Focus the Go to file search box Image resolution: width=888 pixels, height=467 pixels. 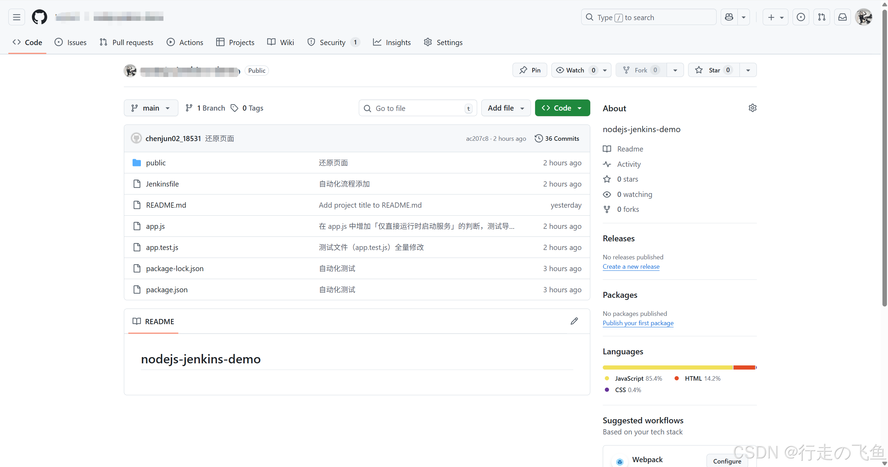coord(418,108)
